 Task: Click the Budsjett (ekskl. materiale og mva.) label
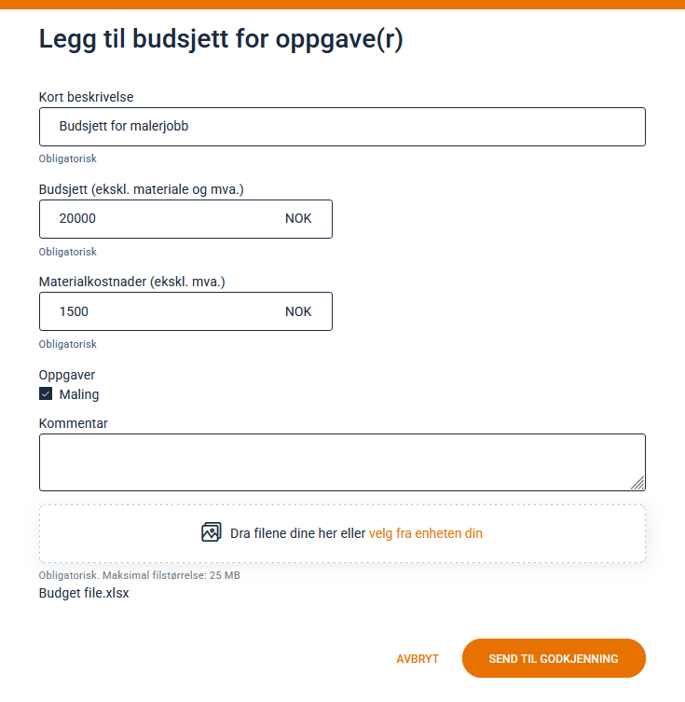141,189
